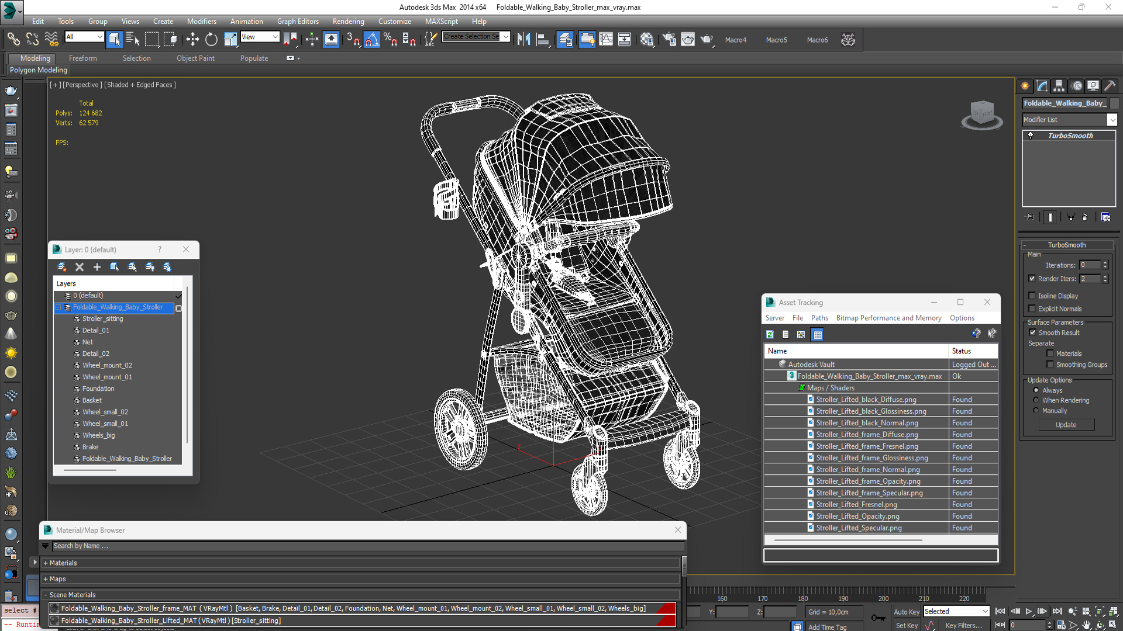Click the Pin Stack icon
Viewport: 1123px width, 631px height.
1030,217
